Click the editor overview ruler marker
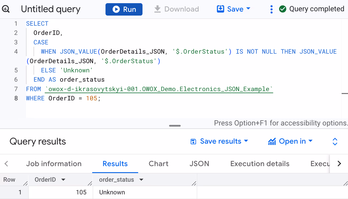The width and height of the screenshot is (348, 199). click(x=345, y=93)
